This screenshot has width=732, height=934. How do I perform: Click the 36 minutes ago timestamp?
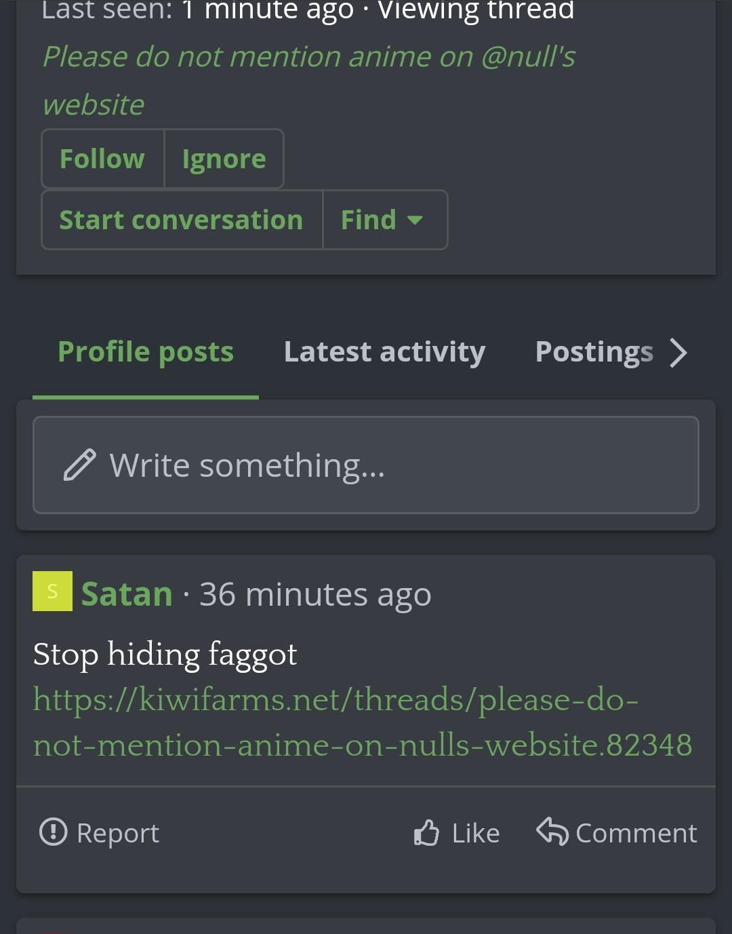click(315, 595)
